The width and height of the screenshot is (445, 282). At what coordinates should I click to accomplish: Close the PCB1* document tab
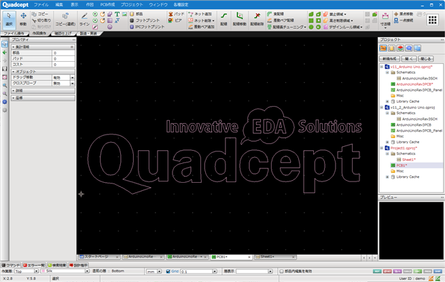click(249, 257)
